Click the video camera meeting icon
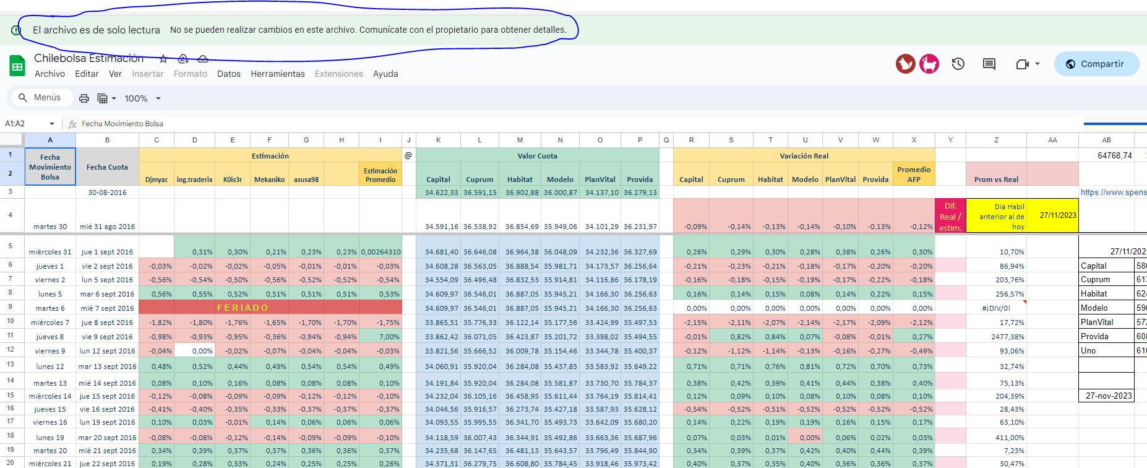The height and width of the screenshot is (468, 1147). tap(1022, 64)
